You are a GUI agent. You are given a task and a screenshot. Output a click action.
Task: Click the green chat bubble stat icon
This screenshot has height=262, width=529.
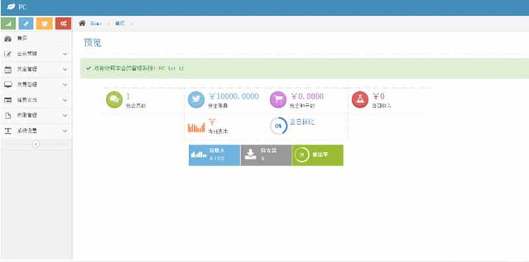click(114, 100)
